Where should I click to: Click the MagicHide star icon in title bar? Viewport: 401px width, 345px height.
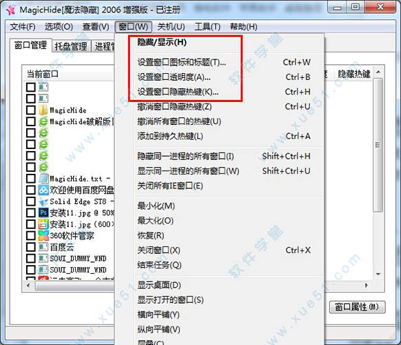(x=11, y=10)
